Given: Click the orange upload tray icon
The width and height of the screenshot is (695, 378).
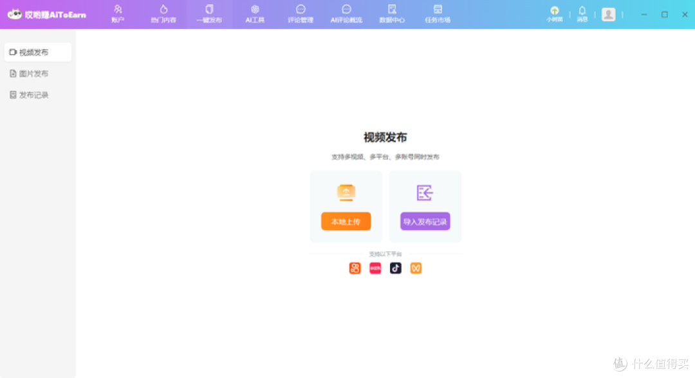Looking at the screenshot, I should pos(346,193).
